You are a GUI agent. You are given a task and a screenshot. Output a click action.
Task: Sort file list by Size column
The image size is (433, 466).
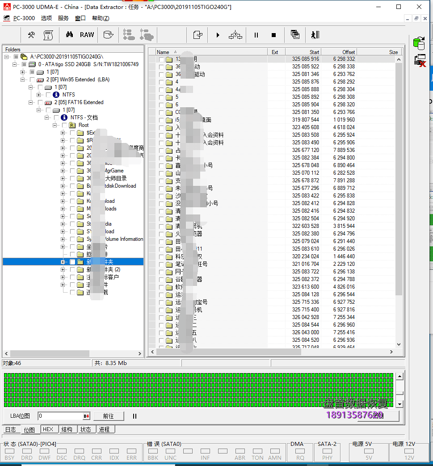(378, 52)
